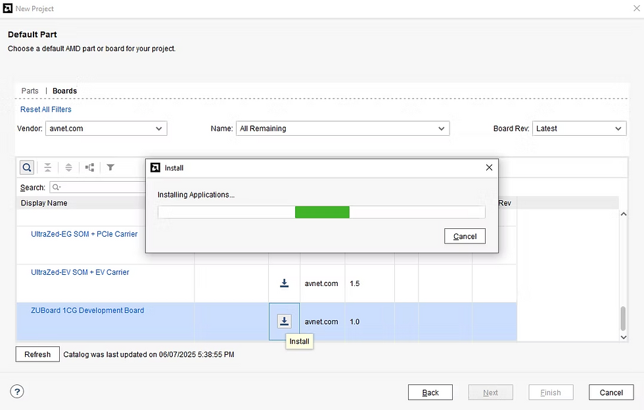Switch to the Parts tab
This screenshot has height=410, width=644.
(x=30, y=91)
